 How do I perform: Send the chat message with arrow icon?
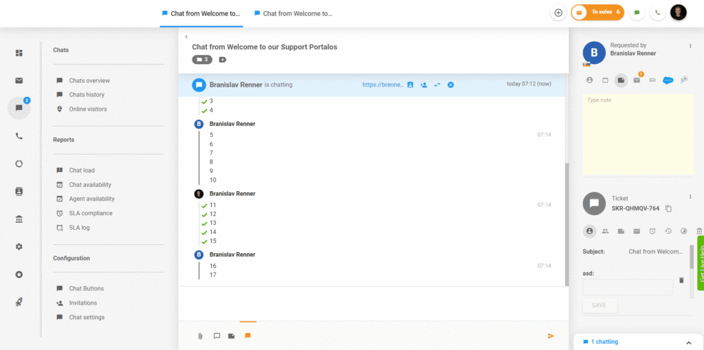click(551, 336)
